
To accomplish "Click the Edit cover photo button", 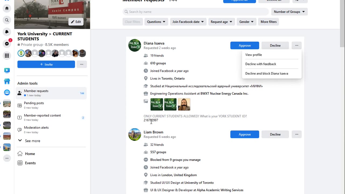I will click(76, 22).
